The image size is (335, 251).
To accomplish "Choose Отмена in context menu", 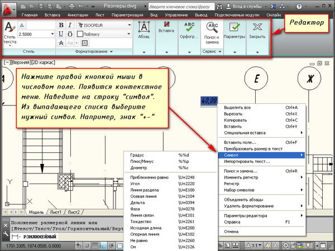I will click(262, 231).
